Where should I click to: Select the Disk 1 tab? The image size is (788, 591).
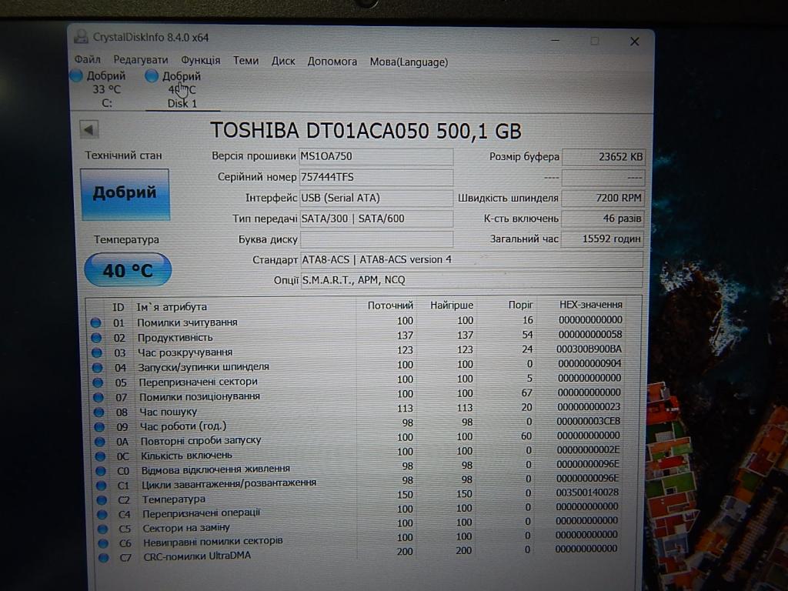coord(182,90)
